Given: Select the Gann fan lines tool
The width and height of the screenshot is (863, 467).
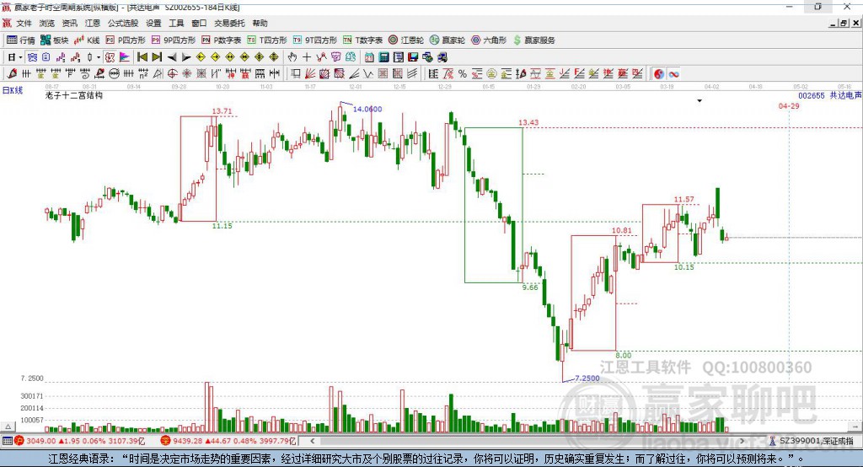Looking at the screenshot, I should [x=310, y=73].
